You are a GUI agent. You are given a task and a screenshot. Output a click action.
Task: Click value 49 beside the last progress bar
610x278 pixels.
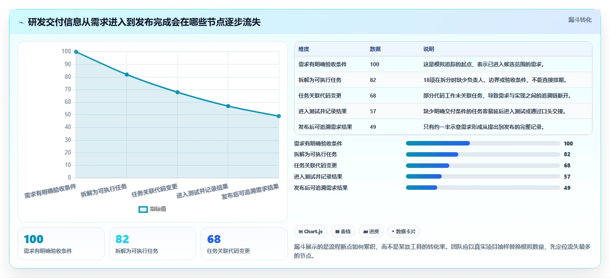[567, 188]
